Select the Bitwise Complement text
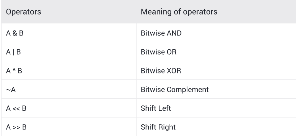This screenshot has height=136, width=296. coord(175,89)
